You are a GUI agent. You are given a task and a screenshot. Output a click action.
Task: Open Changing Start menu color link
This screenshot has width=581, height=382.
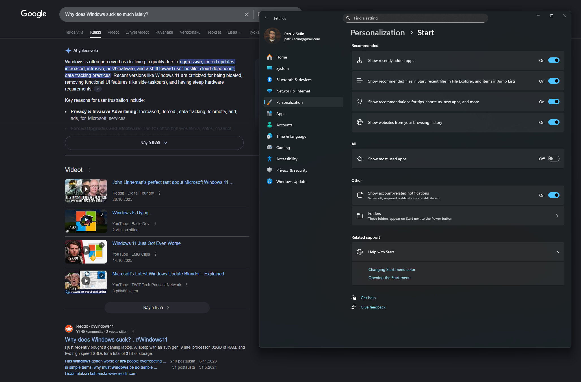(392, 269)
